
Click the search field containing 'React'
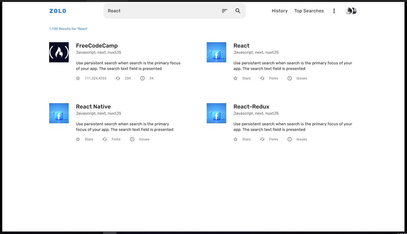[174, 11]
